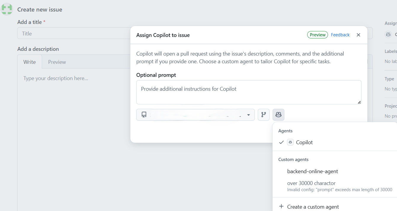This screenshot has width=397, height=211.
Task: Choose the backend-online-agent custom agent
Action: pyautogui.click(x=313, y=171)
